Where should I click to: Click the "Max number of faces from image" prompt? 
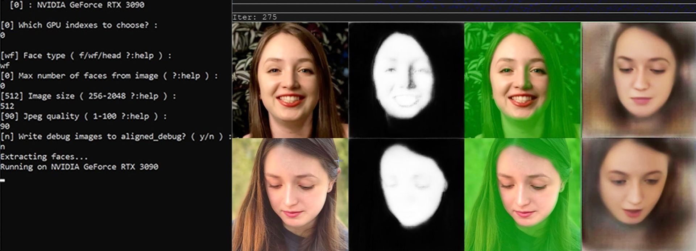(109, 76)
